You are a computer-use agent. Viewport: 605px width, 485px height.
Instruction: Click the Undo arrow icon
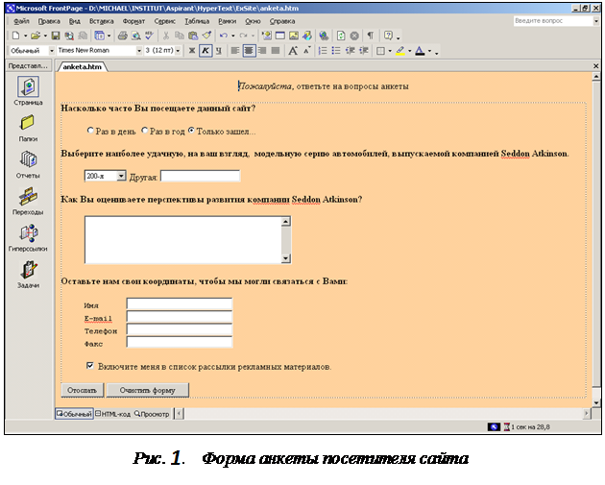224,36
